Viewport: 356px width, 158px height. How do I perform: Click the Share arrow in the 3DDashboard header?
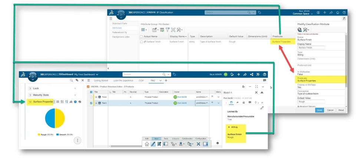(245, 74)
